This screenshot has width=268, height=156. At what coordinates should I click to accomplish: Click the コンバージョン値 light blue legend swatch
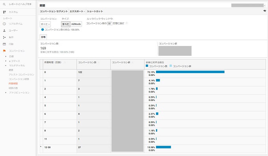(x=171, y=66)
